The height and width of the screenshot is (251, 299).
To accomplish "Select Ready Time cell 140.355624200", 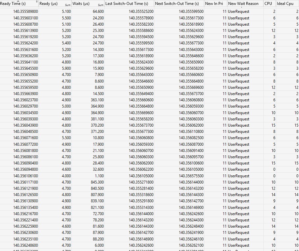I will (26, 43).
